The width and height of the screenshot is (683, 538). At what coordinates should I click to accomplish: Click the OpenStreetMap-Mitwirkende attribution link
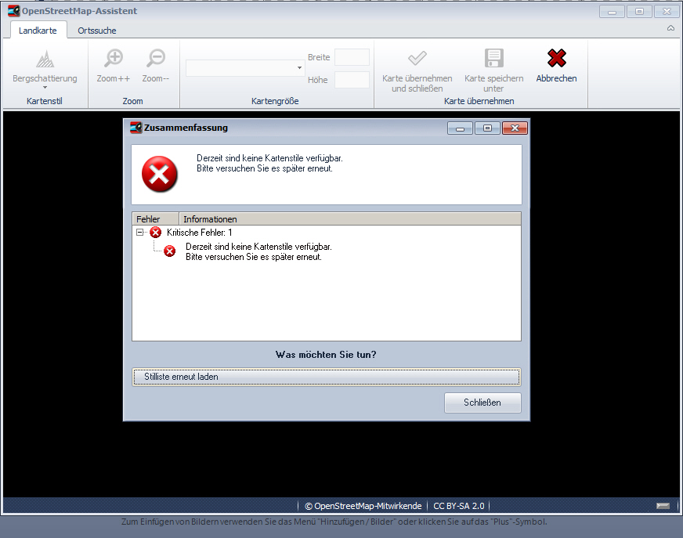coord(363,506)
